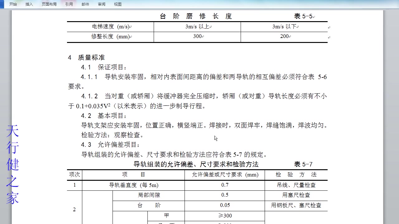
Task: Click the heading 4.3 允许偏差项目
Action: pyautogui.click(x=111, y=145)
